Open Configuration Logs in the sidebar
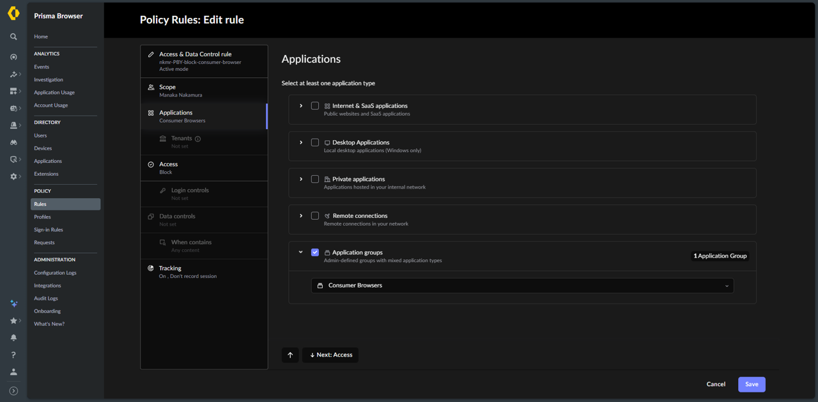The height and width of the screenshot is (402, 818). (55, 273)
